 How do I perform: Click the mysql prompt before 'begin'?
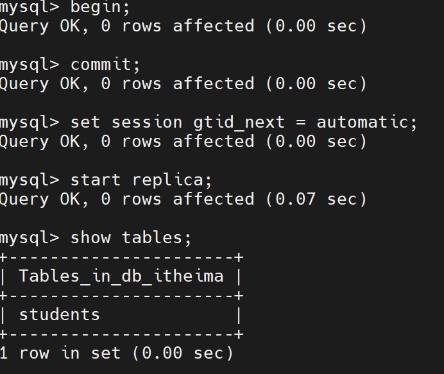(29, 7)
